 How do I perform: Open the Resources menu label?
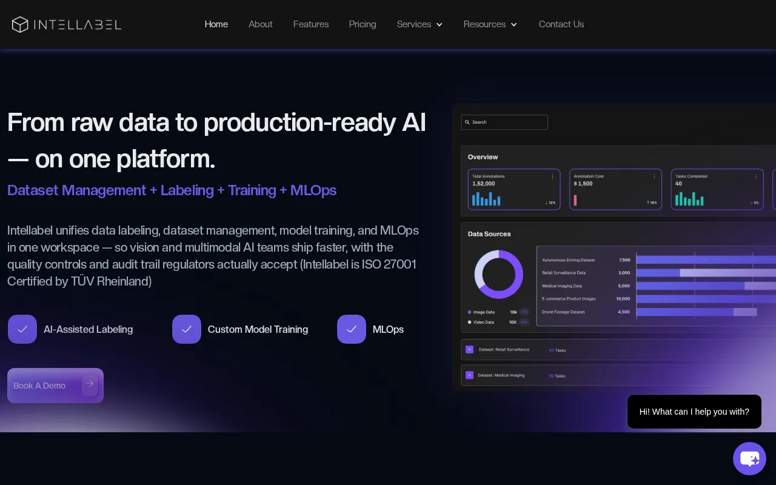pyautogui.click(x=484, y=24)
